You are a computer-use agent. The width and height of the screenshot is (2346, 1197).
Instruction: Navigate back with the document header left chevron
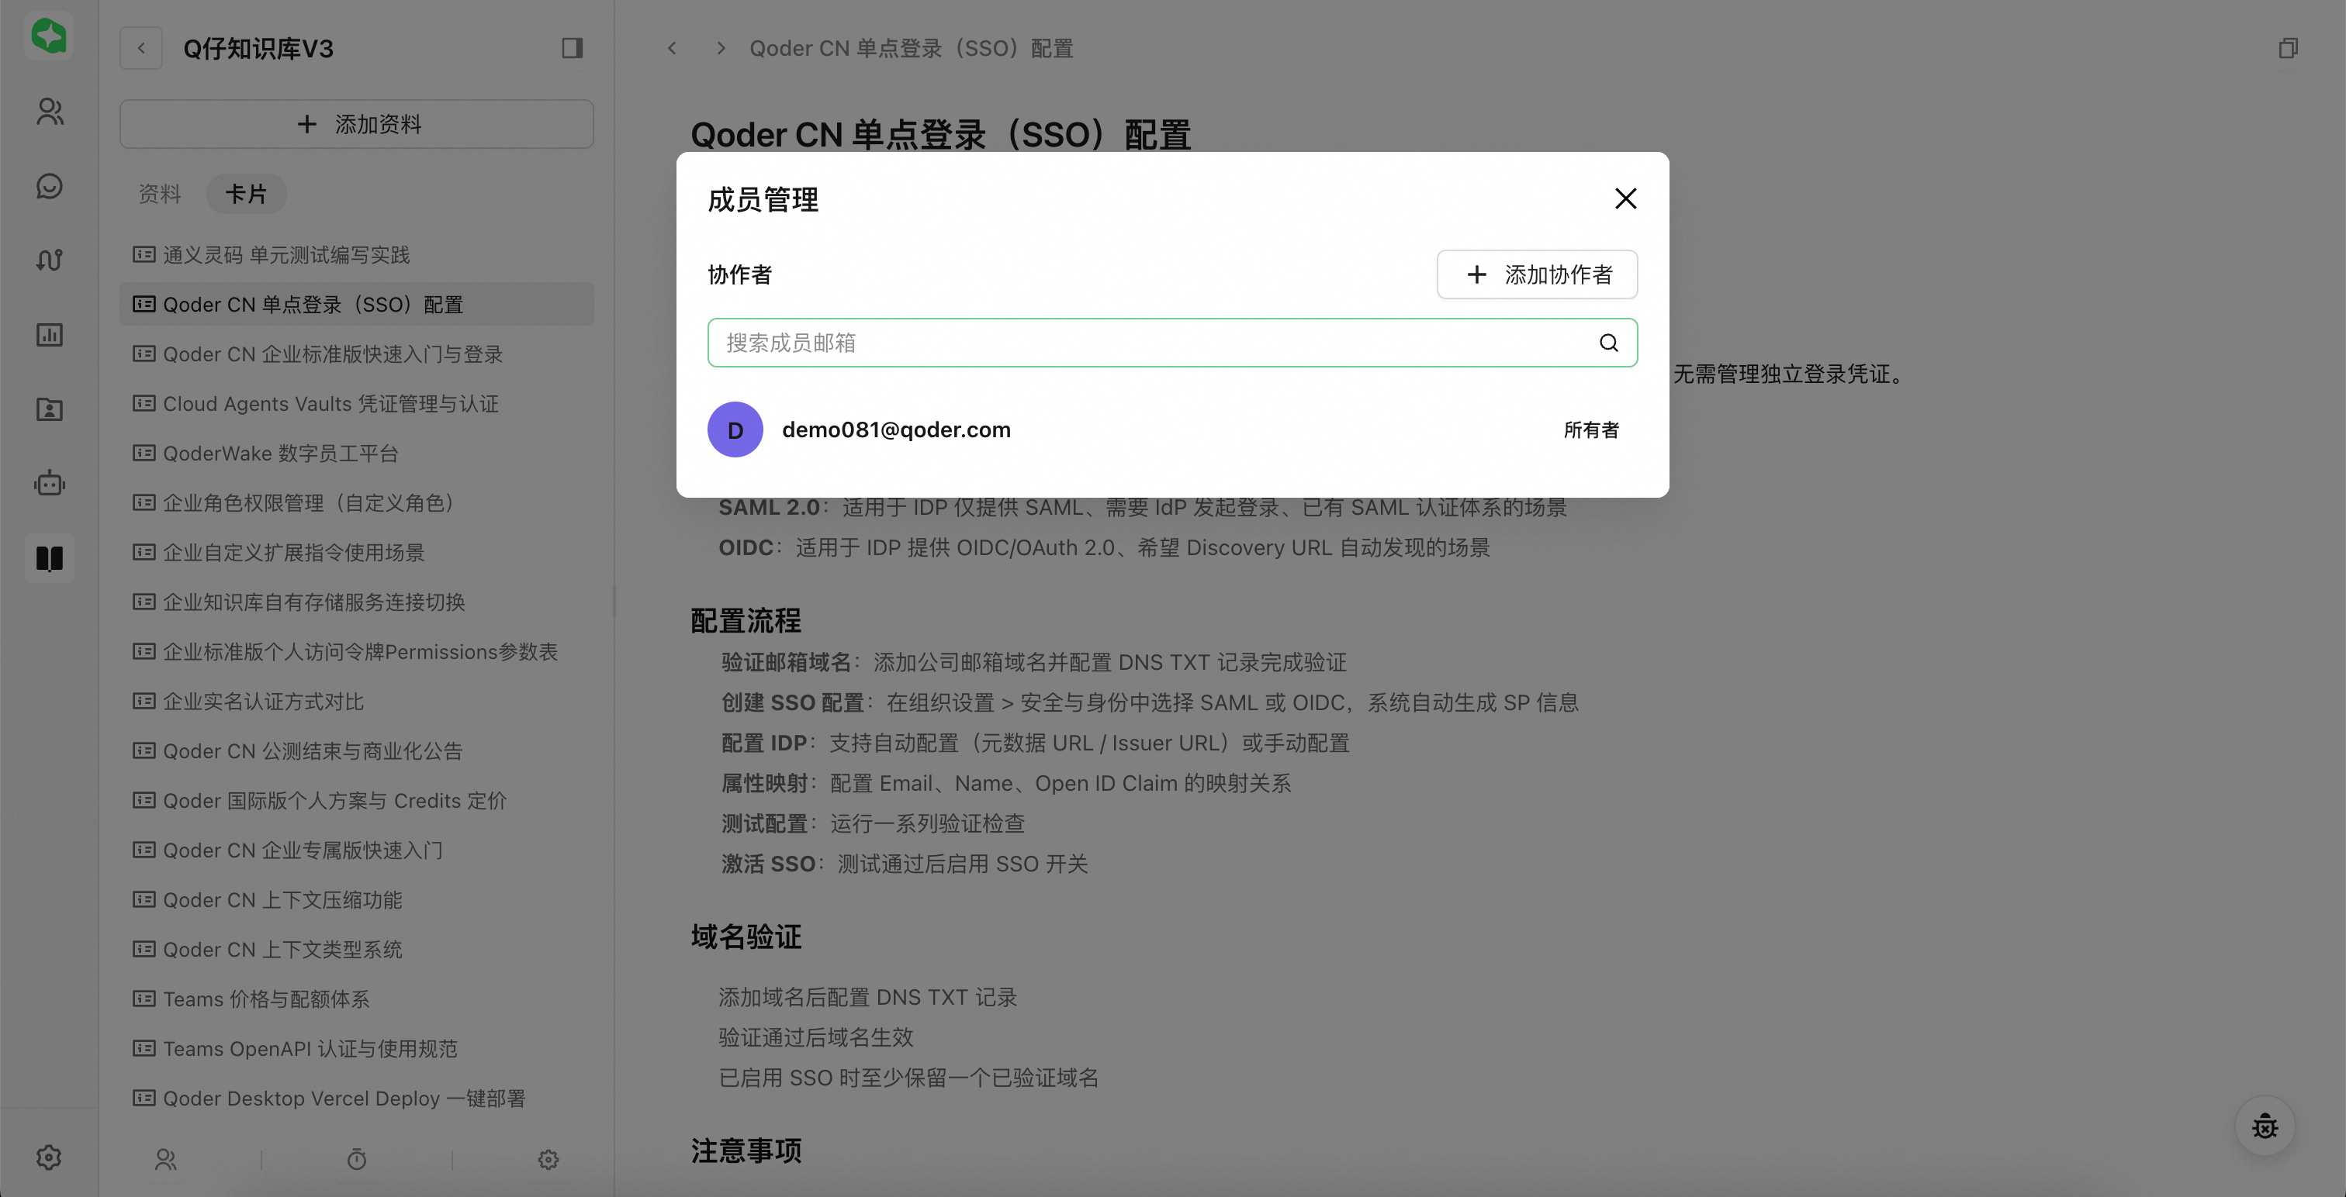[672, 48]
